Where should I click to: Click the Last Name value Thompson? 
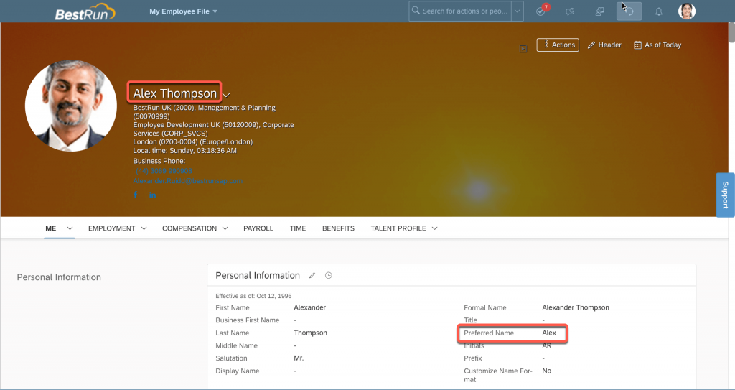coord(310,333)
